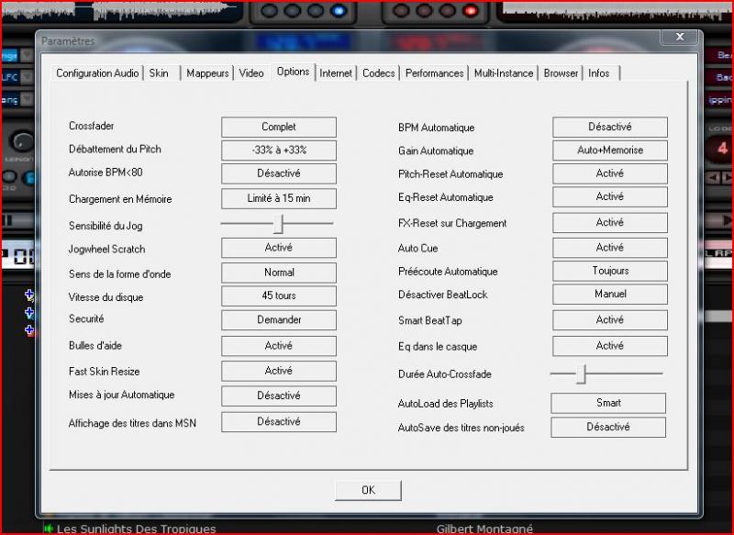Disable the Auto Cue option
The height and width of the screenshot is (535, 734).
click(609, 248)
